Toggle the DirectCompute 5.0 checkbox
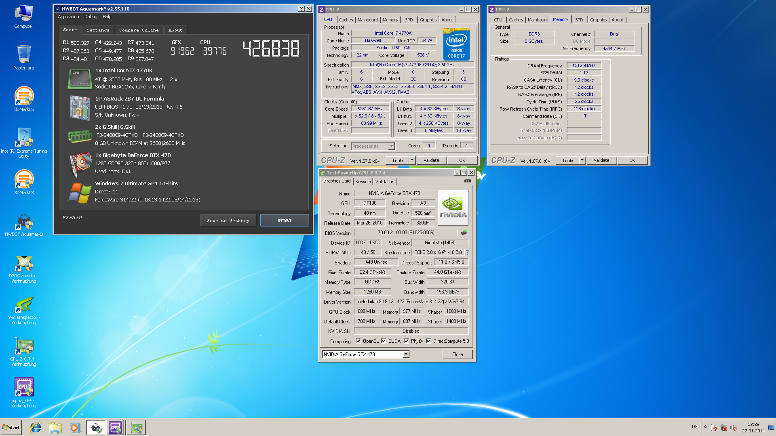Viewport: 776px width, 436px height. click(x=428, y=341)
